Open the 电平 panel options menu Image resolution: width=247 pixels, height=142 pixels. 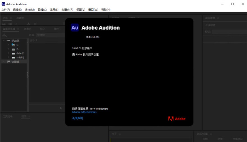coord(120,134)
